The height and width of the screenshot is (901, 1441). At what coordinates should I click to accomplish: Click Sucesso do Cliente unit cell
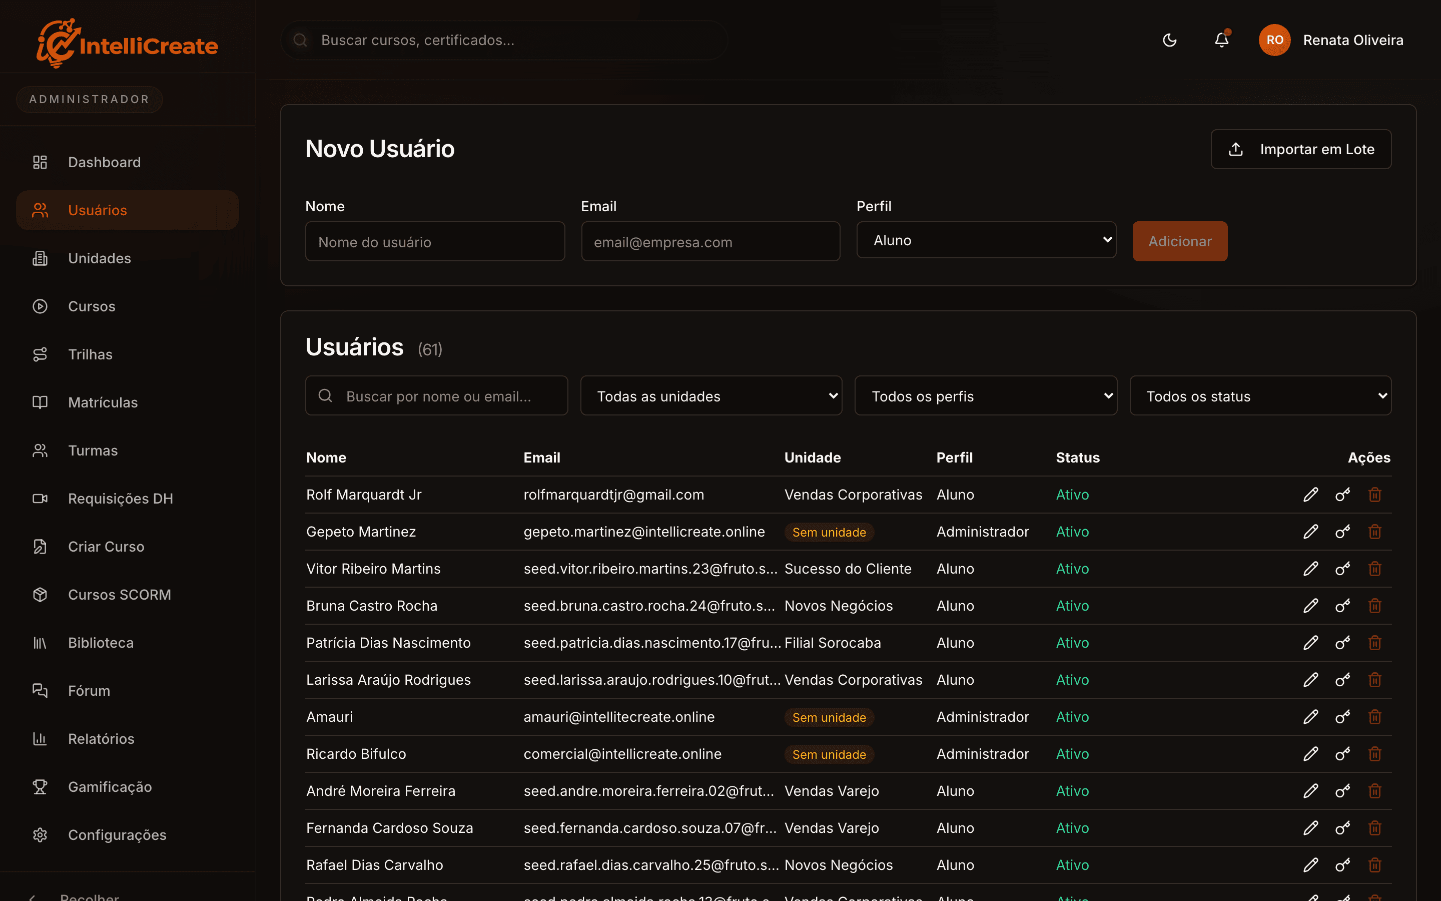point(847,569)
